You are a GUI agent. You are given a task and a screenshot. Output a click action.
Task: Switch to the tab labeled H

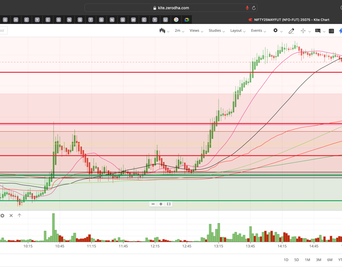[16, 20]
